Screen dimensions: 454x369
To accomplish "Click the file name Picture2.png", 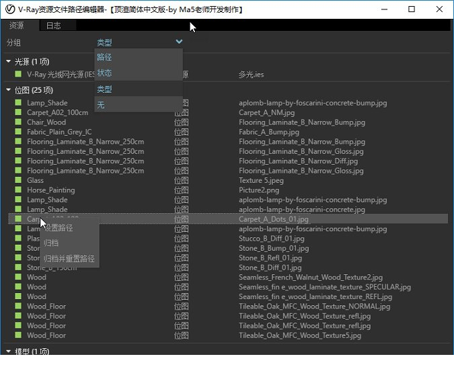I will pyautogui.click(x=259, y=190).
